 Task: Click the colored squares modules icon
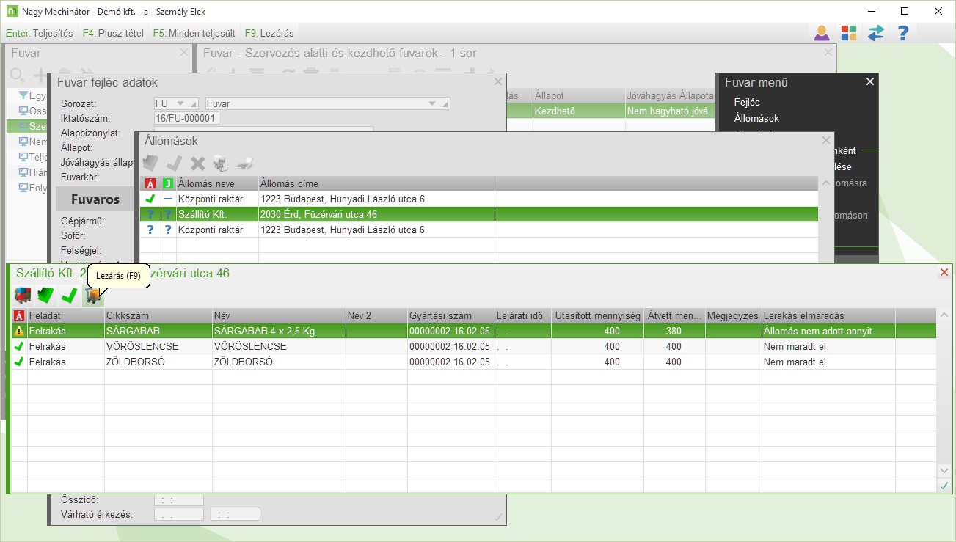pos(849,33)
